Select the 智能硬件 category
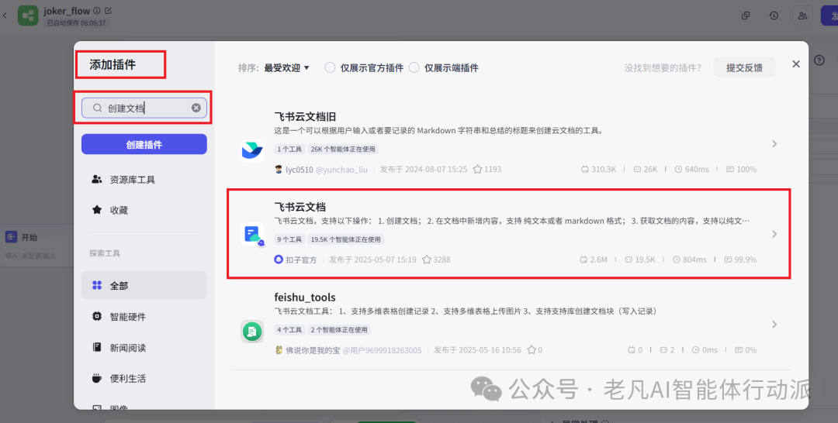 tap(144, 317)
